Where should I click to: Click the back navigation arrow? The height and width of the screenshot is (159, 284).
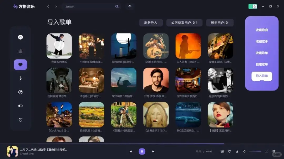pos(48,6)
